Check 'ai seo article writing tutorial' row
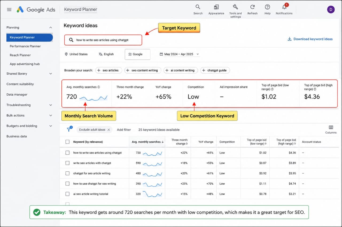The width and height of the screenshot is (342, 227). pyautogui.click(x=67, y=194)
